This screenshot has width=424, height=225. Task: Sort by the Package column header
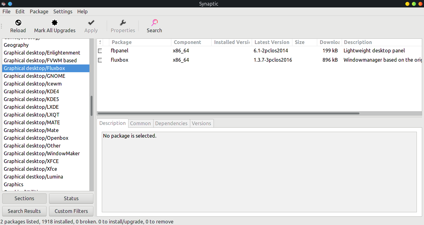pyautogui.click(x=140, y=42)
